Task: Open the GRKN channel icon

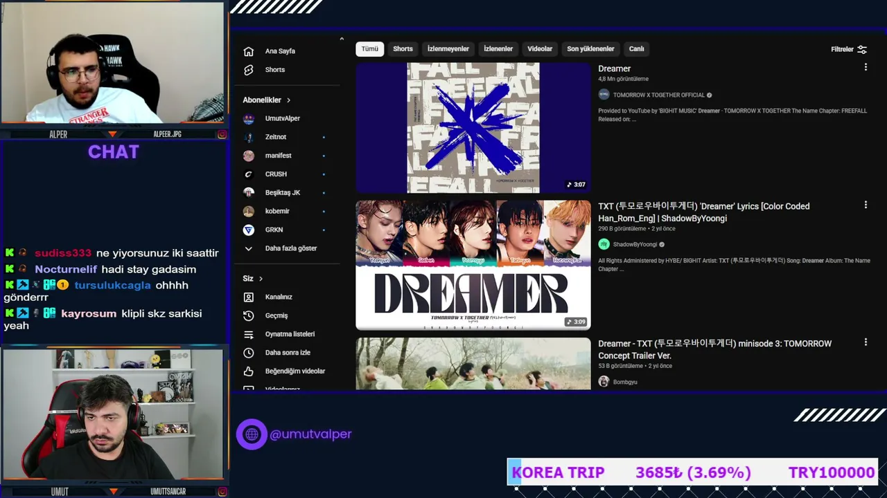Action: (249, 230)
